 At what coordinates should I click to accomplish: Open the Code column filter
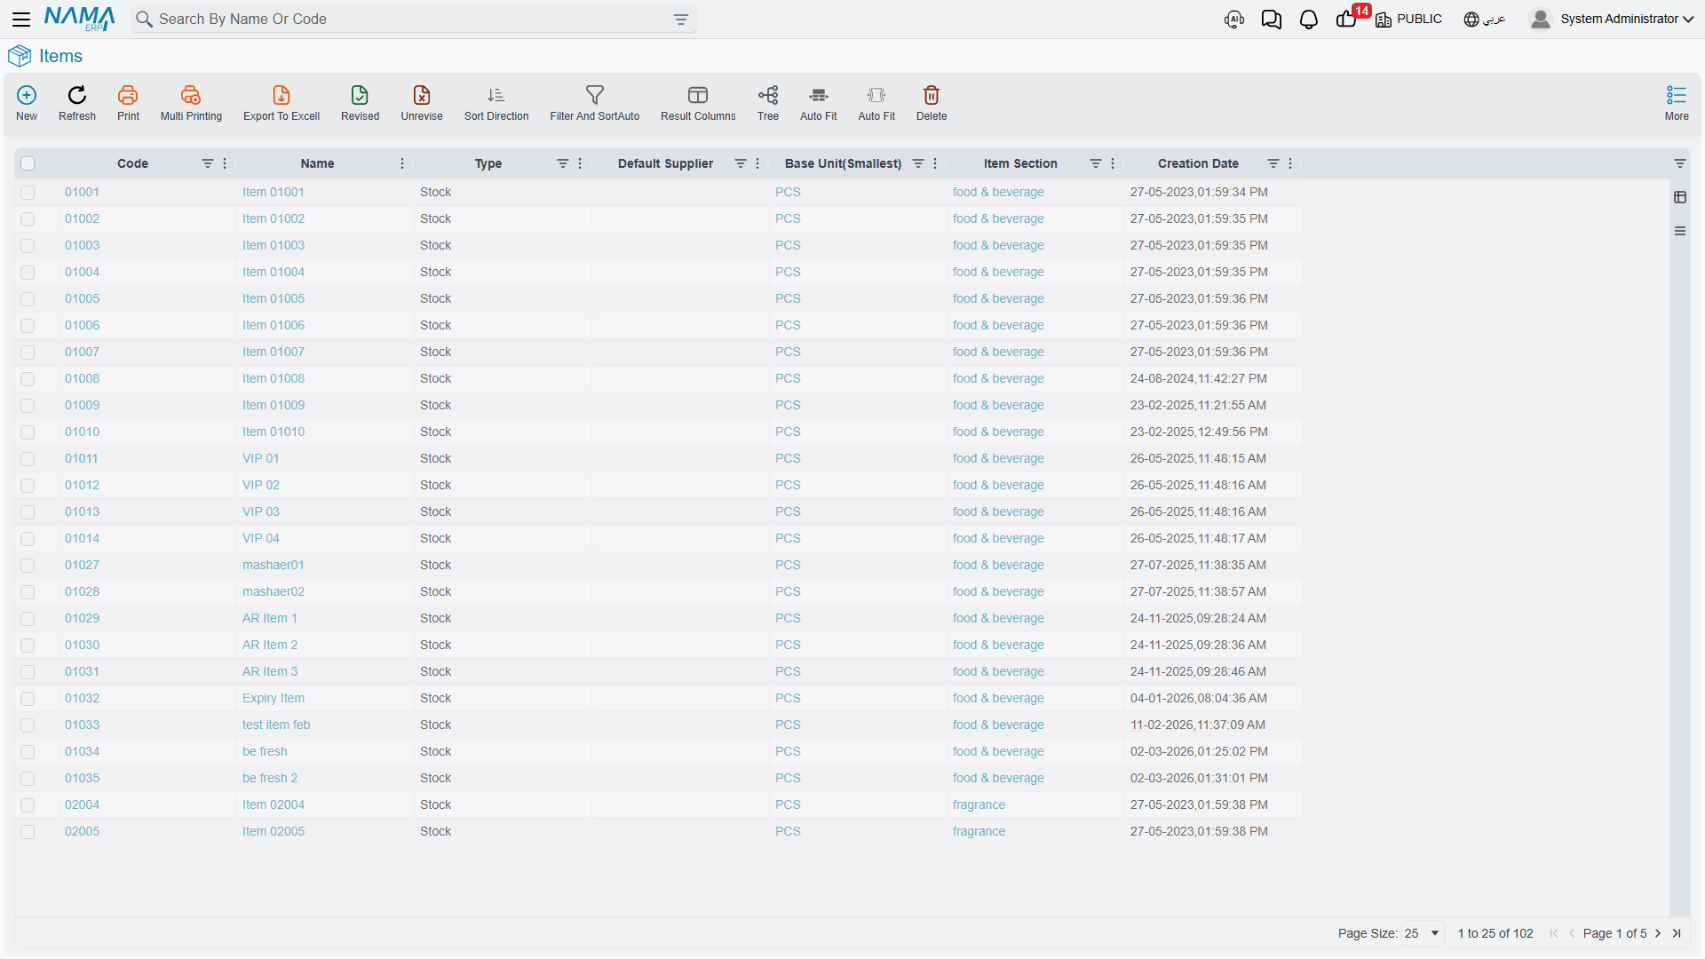pyautogui.click(x=208, y=163)
